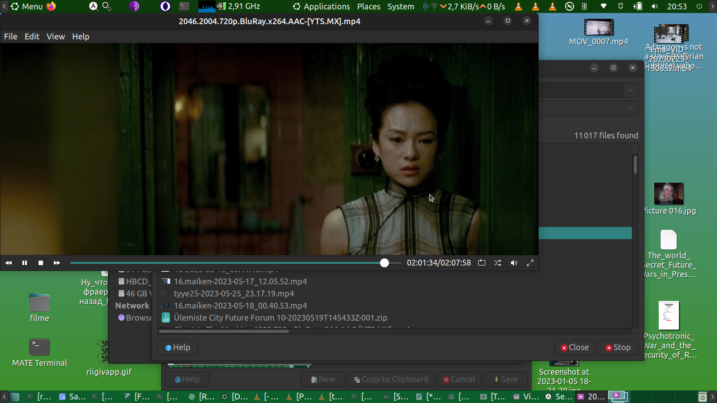Viewport: 717px width, 403px height.
Task: Click the first VLC cone tray icon
Action: click(518, 6)
